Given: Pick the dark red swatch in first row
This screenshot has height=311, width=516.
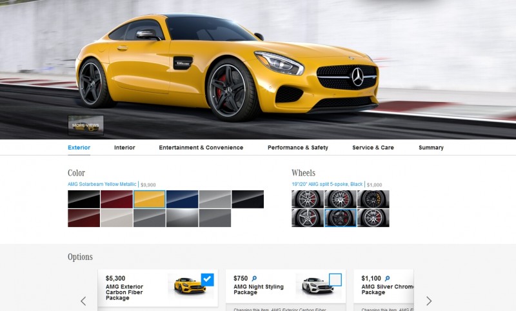Looking at the screenshot, I should coord(117,199).
